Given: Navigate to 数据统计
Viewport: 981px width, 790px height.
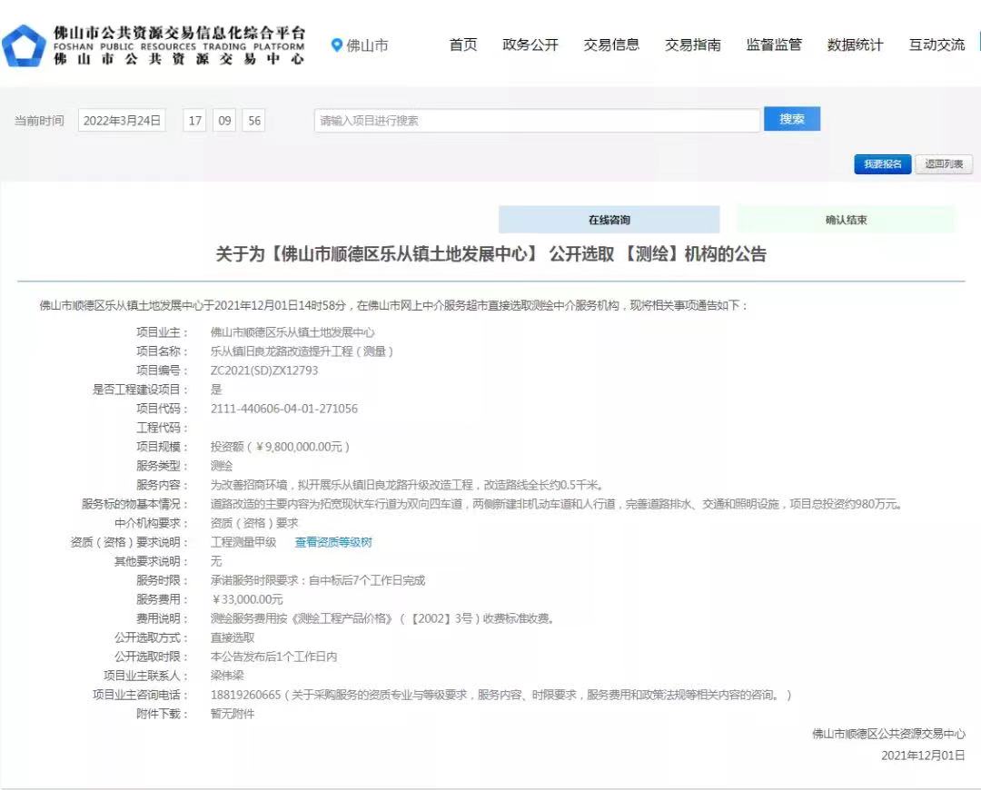Looking at the screenshot, I should point(855,44).
